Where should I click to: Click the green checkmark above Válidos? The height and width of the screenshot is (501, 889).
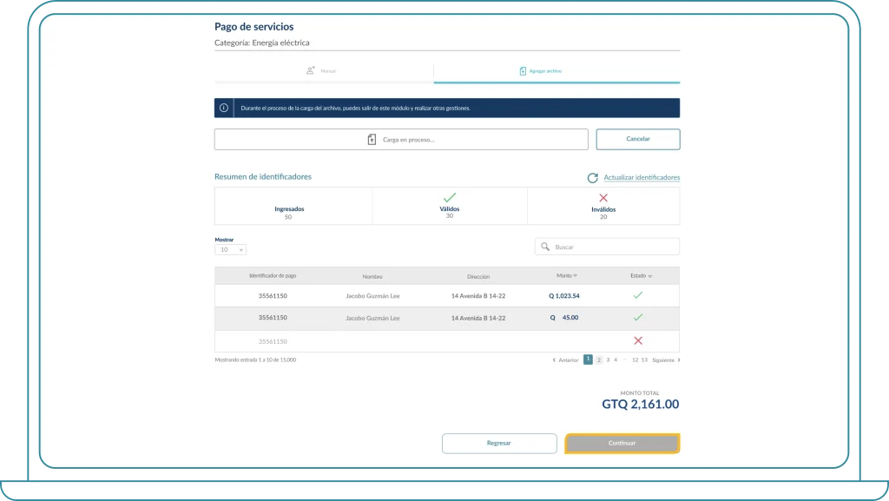tap(449, 198)
